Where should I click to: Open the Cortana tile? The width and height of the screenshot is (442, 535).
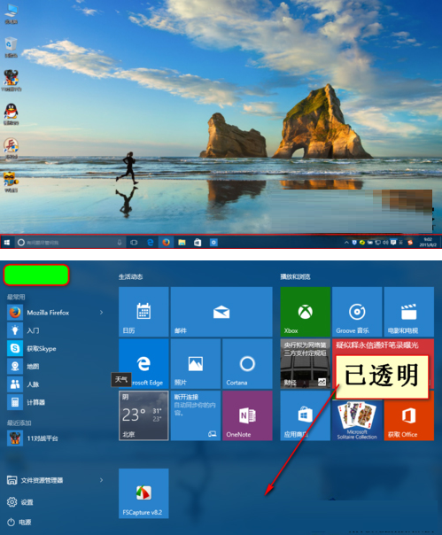[247, 364]
